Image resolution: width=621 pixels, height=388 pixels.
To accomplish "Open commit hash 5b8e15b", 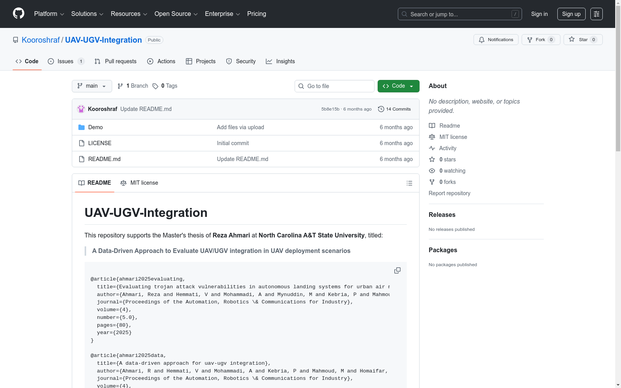I will (330, 109).
